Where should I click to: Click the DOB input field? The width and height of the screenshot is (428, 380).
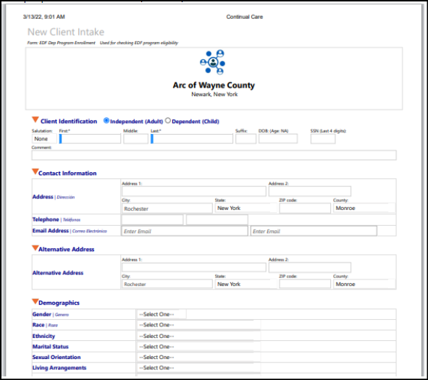pos(278,139)
